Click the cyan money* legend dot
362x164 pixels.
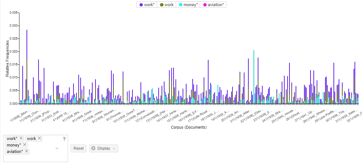pyautogui.click(x=181, y=5)
